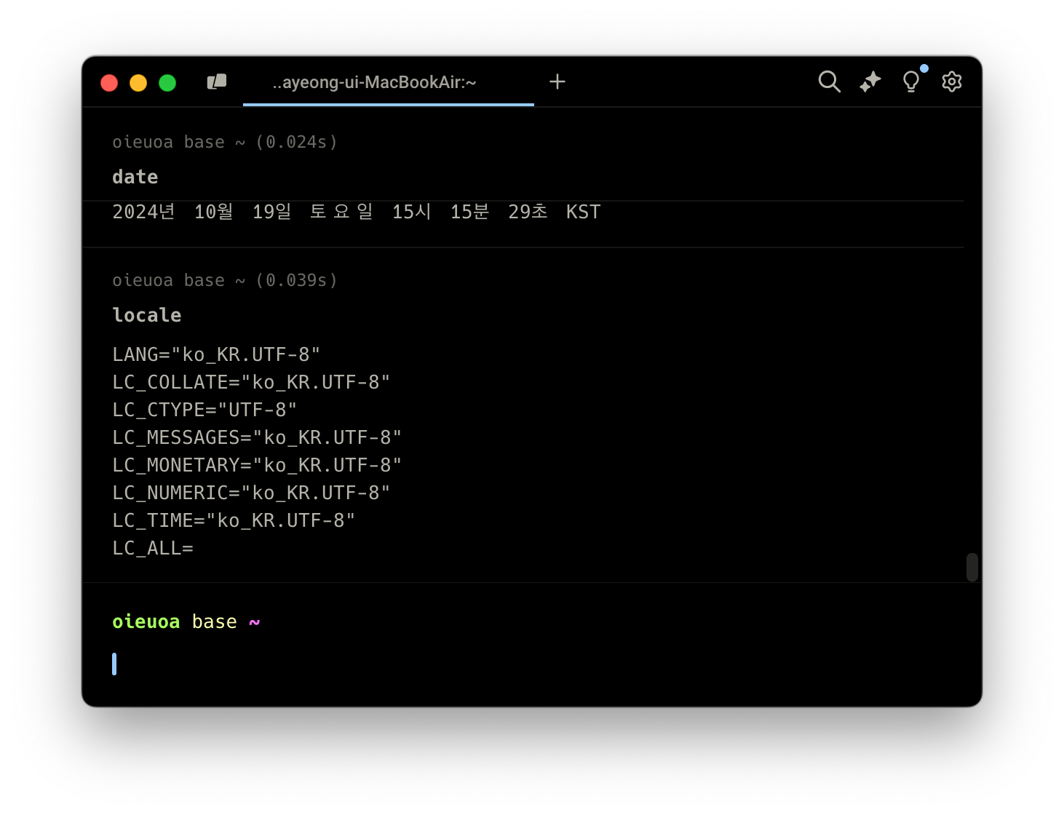The width and height of the screenshot is (1064, 815).
Task: Click the yellow minimize window button
Action: click(138, 83)
